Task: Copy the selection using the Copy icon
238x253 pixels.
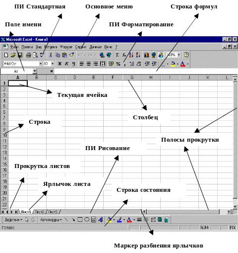Action: pyautogui.click(x=58, y=55)
